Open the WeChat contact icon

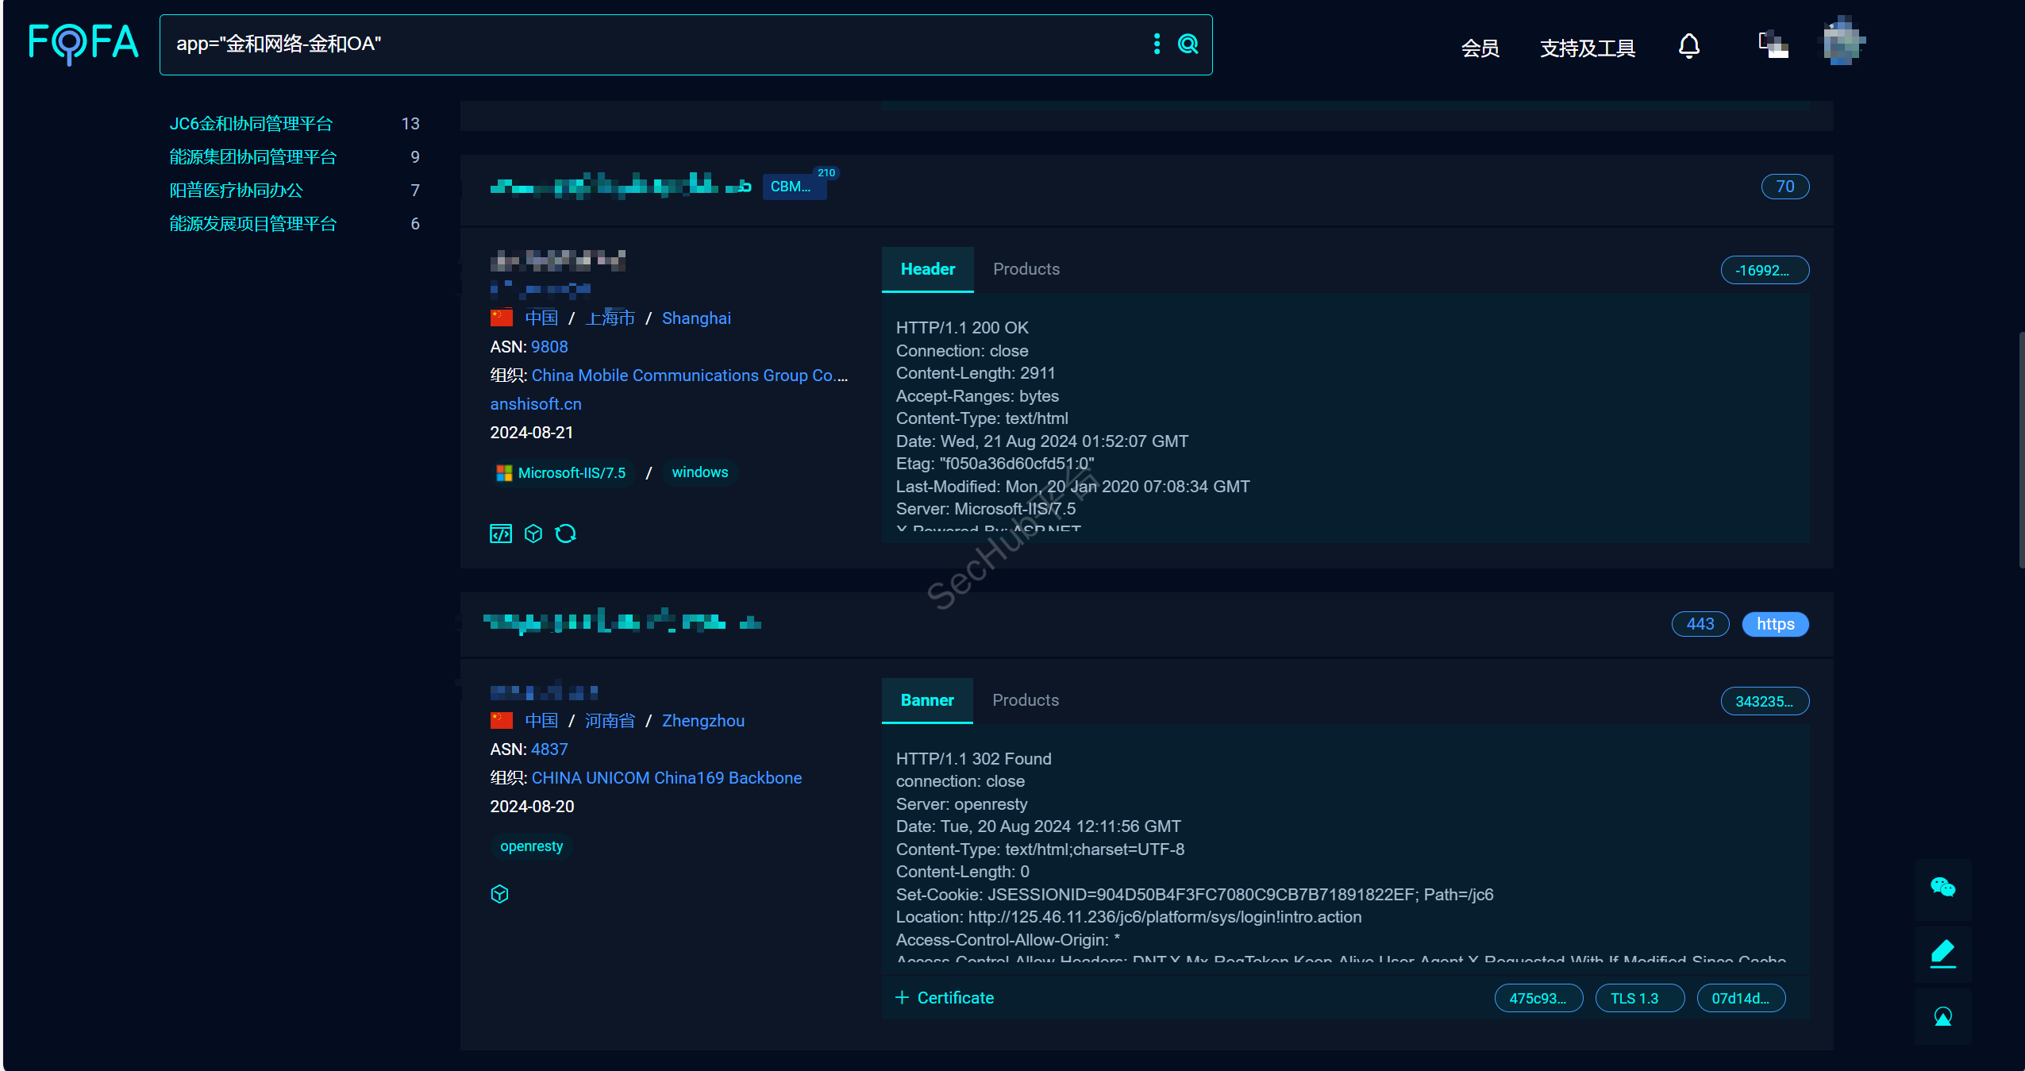[x=1942, y=887]
